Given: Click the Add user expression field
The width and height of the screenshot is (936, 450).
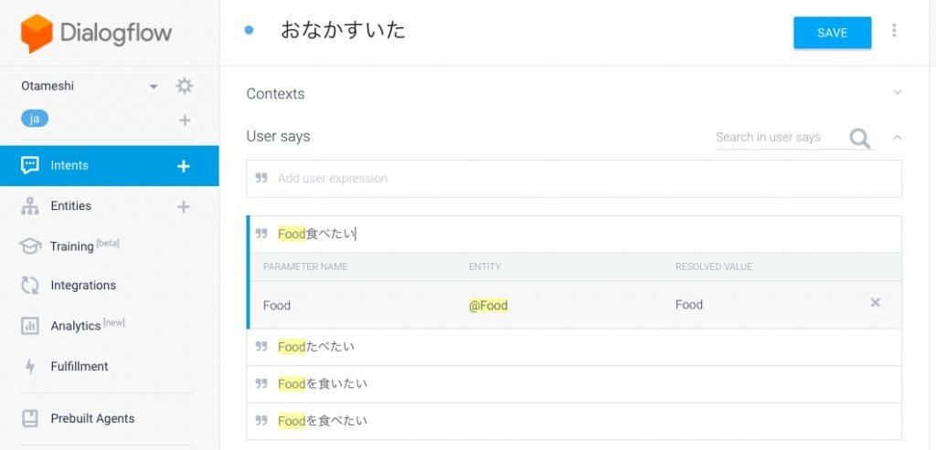Looking at the screenshot, I should point(574,179).
